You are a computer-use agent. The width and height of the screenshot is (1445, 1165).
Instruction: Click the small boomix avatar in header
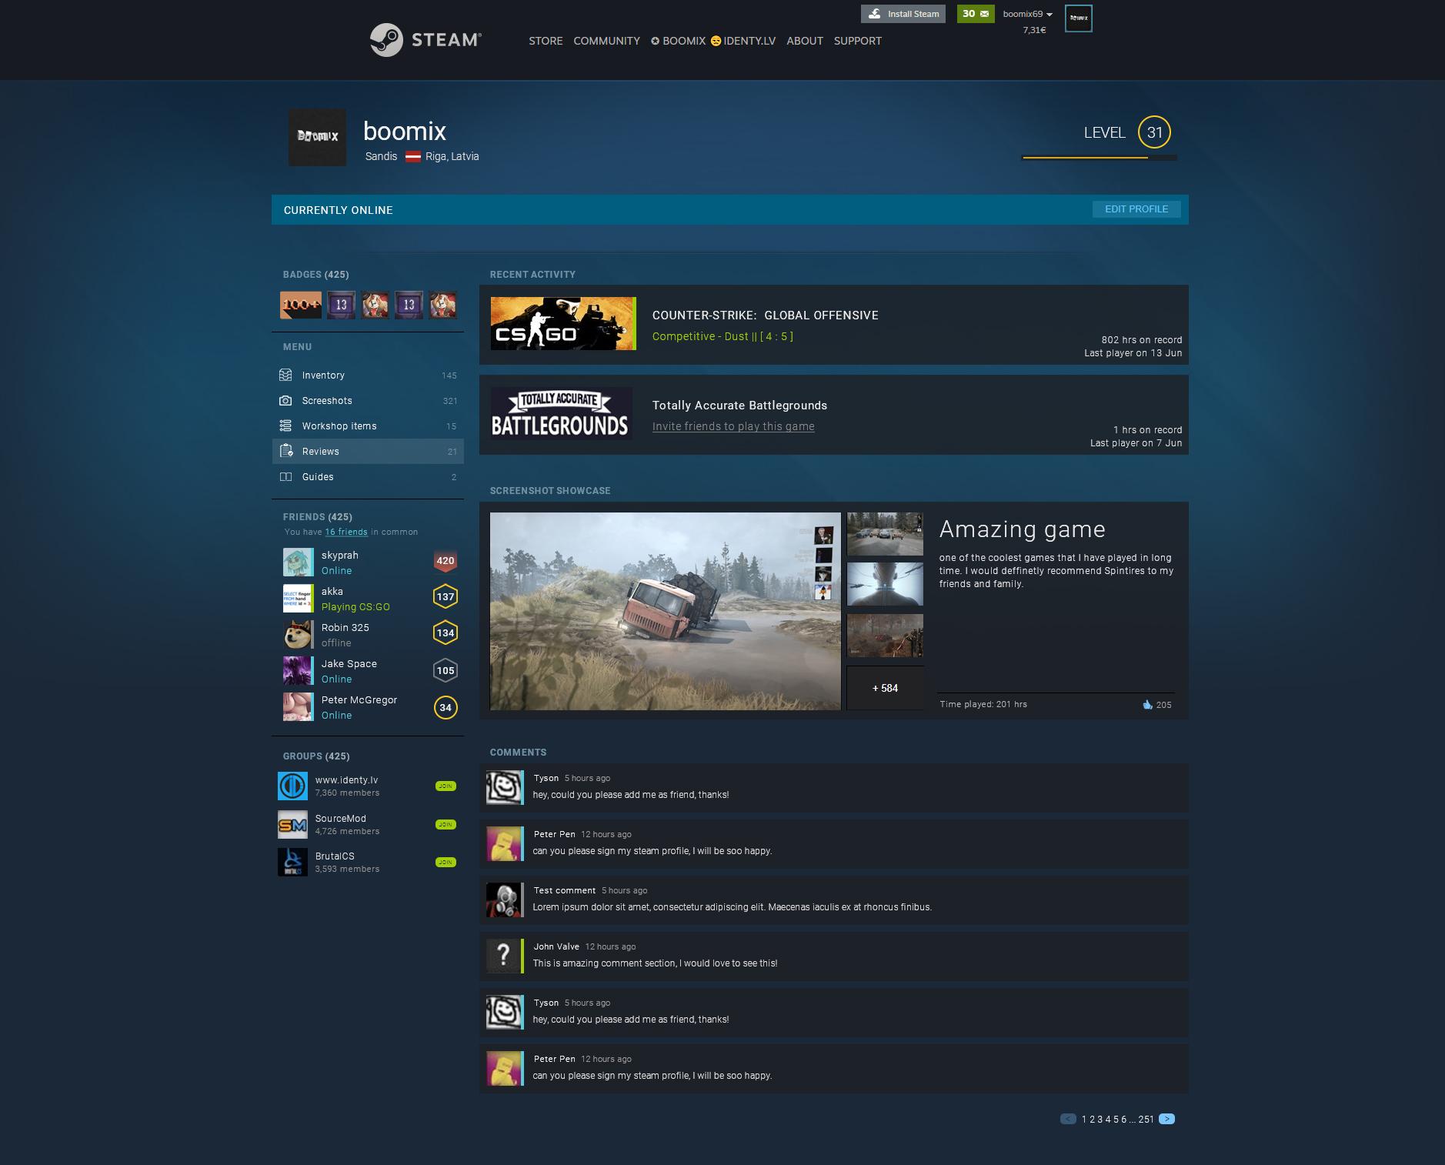pos(1078,18)
